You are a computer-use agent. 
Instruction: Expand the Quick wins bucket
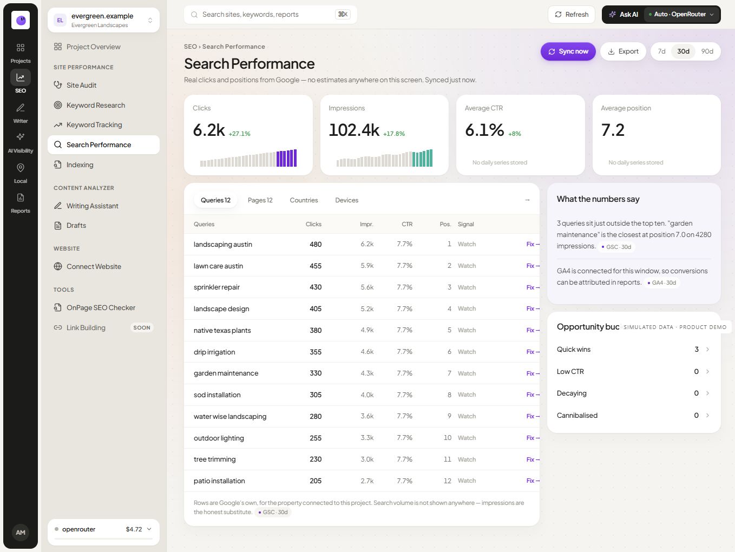[x=634, y=350]
